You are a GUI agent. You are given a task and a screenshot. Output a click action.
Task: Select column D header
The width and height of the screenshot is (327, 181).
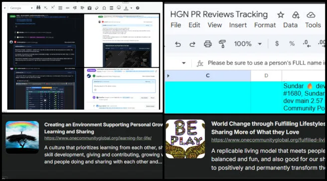pyautogui.click(x=266, y=75)
